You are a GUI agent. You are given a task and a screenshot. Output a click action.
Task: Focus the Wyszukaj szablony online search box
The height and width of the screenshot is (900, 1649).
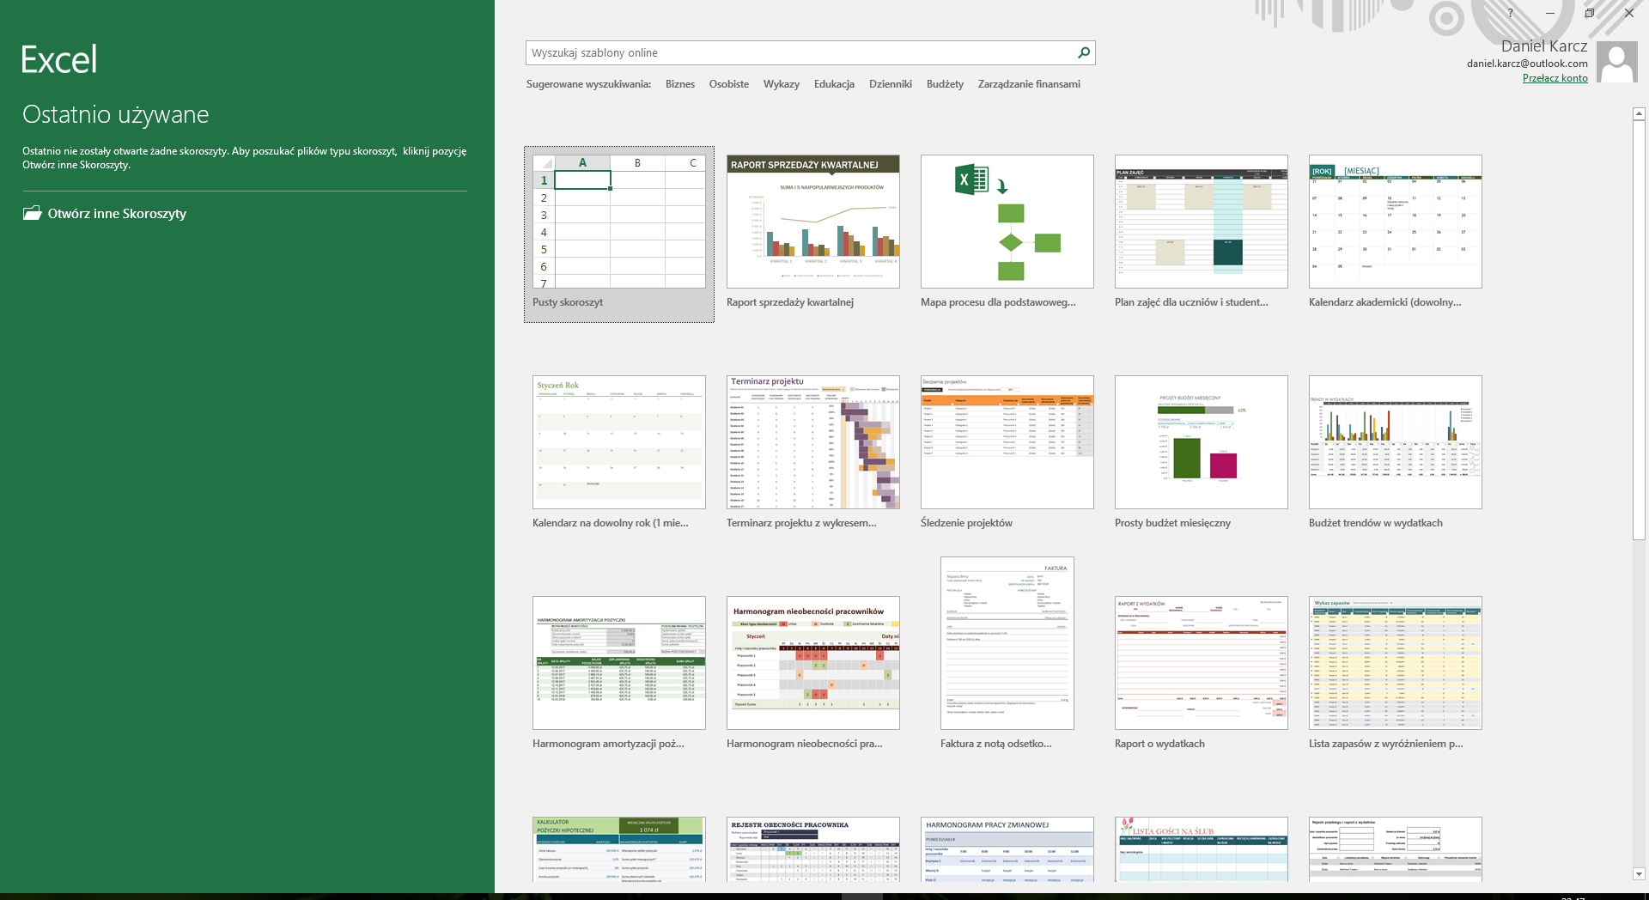(x=799, y=53)
